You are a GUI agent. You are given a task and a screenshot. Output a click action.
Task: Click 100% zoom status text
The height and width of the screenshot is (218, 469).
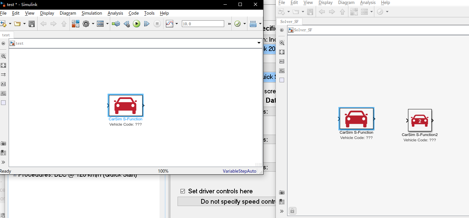pyautogui.click(x=163, y=171)
